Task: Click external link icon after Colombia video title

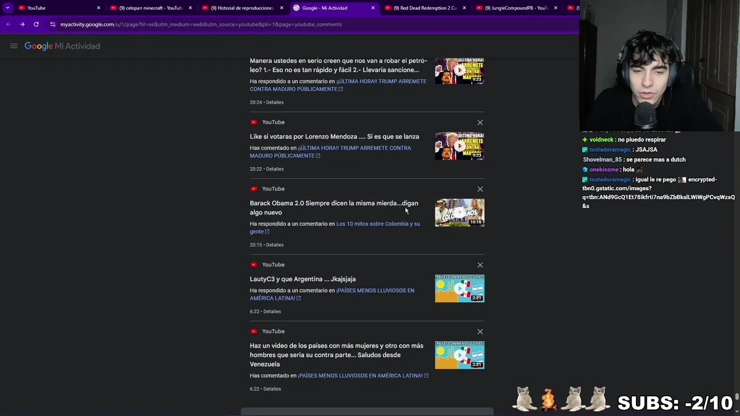Action: coord(267,232)
